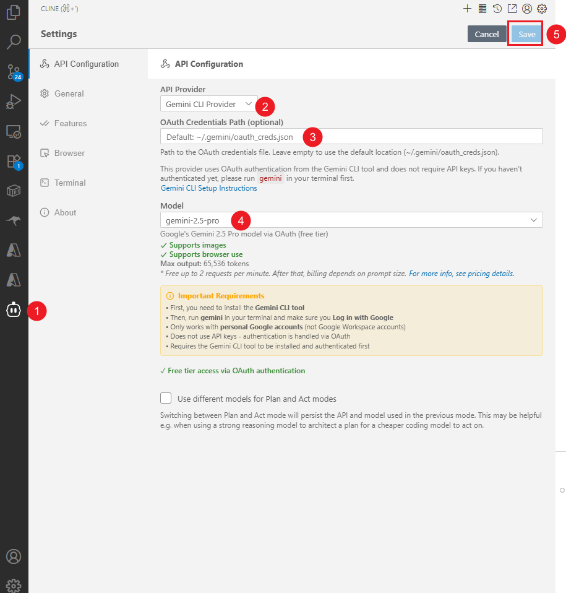Image resolution: width=566 pixels, height=593 pixels.
Task: Open Accounts icon at bottom of activity bar
Action: (x=14, y=556)
